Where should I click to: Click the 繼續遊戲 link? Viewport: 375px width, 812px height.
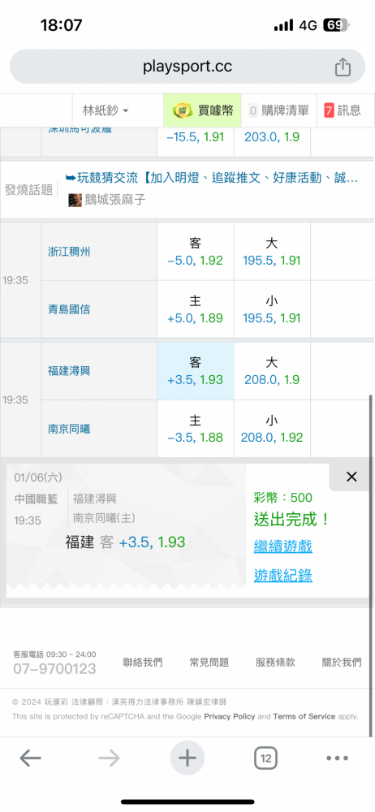[282, 546]
